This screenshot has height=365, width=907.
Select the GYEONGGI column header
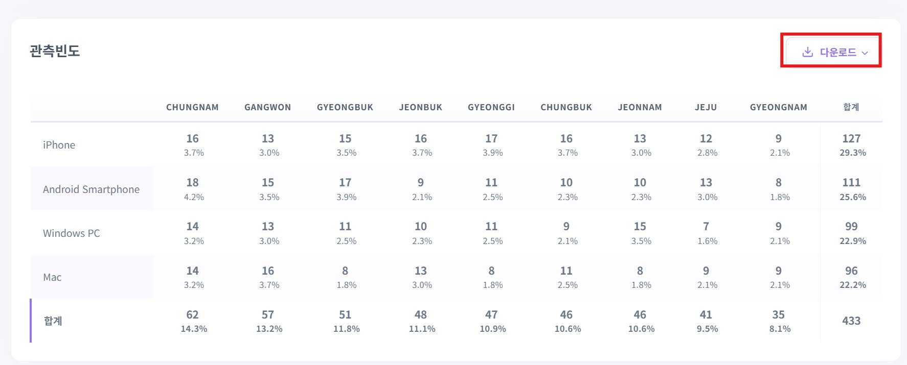pyautogui.click(x=491, y=107)
